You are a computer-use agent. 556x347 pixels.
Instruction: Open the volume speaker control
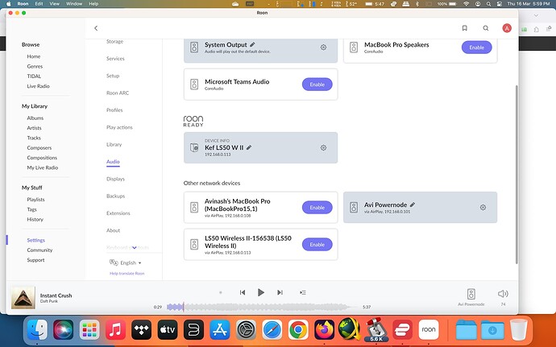[503, 294]
